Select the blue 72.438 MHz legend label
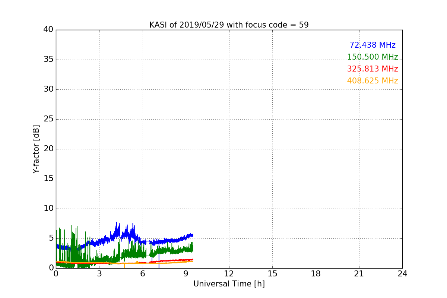447x298 pixels. (372, 45)
